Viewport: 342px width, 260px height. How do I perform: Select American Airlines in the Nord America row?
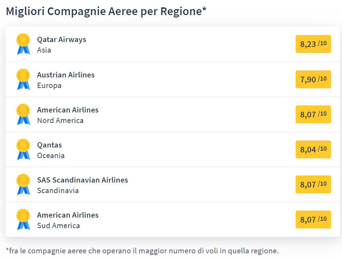68,110
